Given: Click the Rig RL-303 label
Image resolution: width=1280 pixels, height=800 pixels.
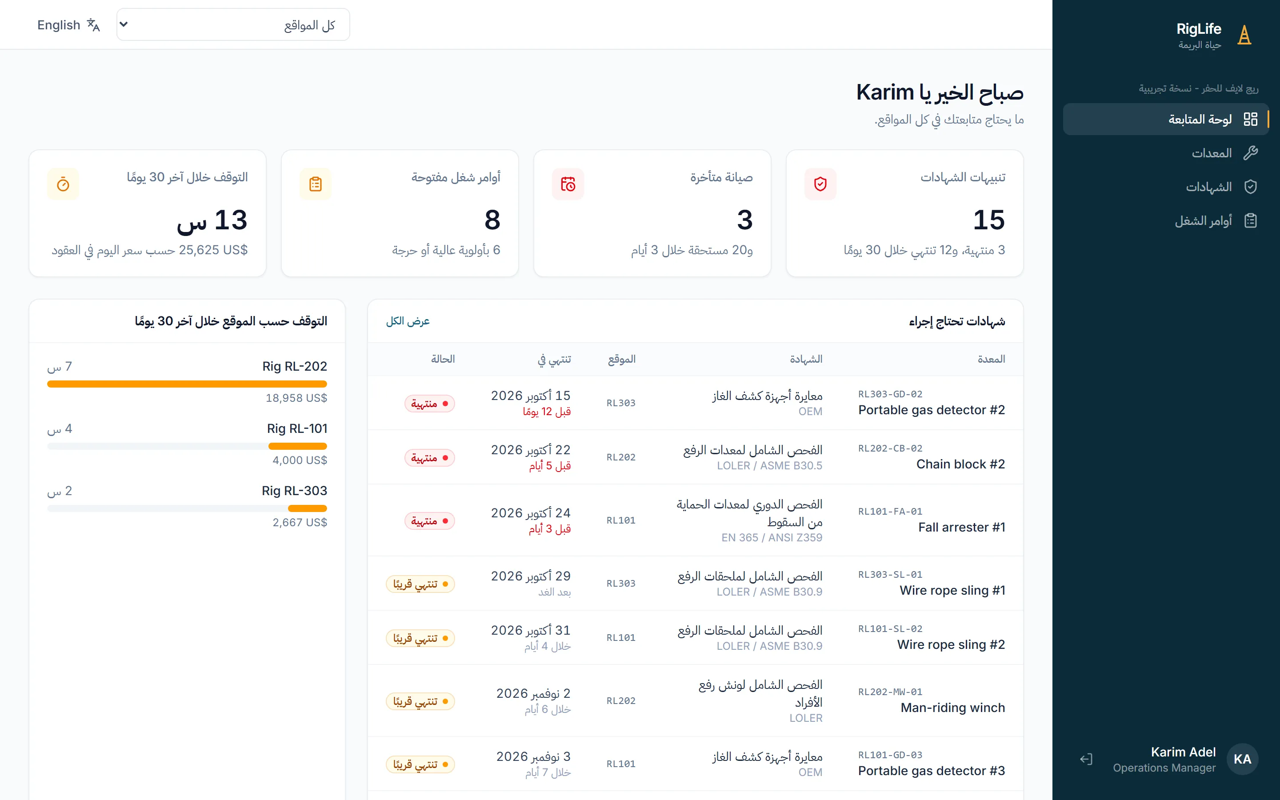Looking at the screenshot, I should click(294, 491).
